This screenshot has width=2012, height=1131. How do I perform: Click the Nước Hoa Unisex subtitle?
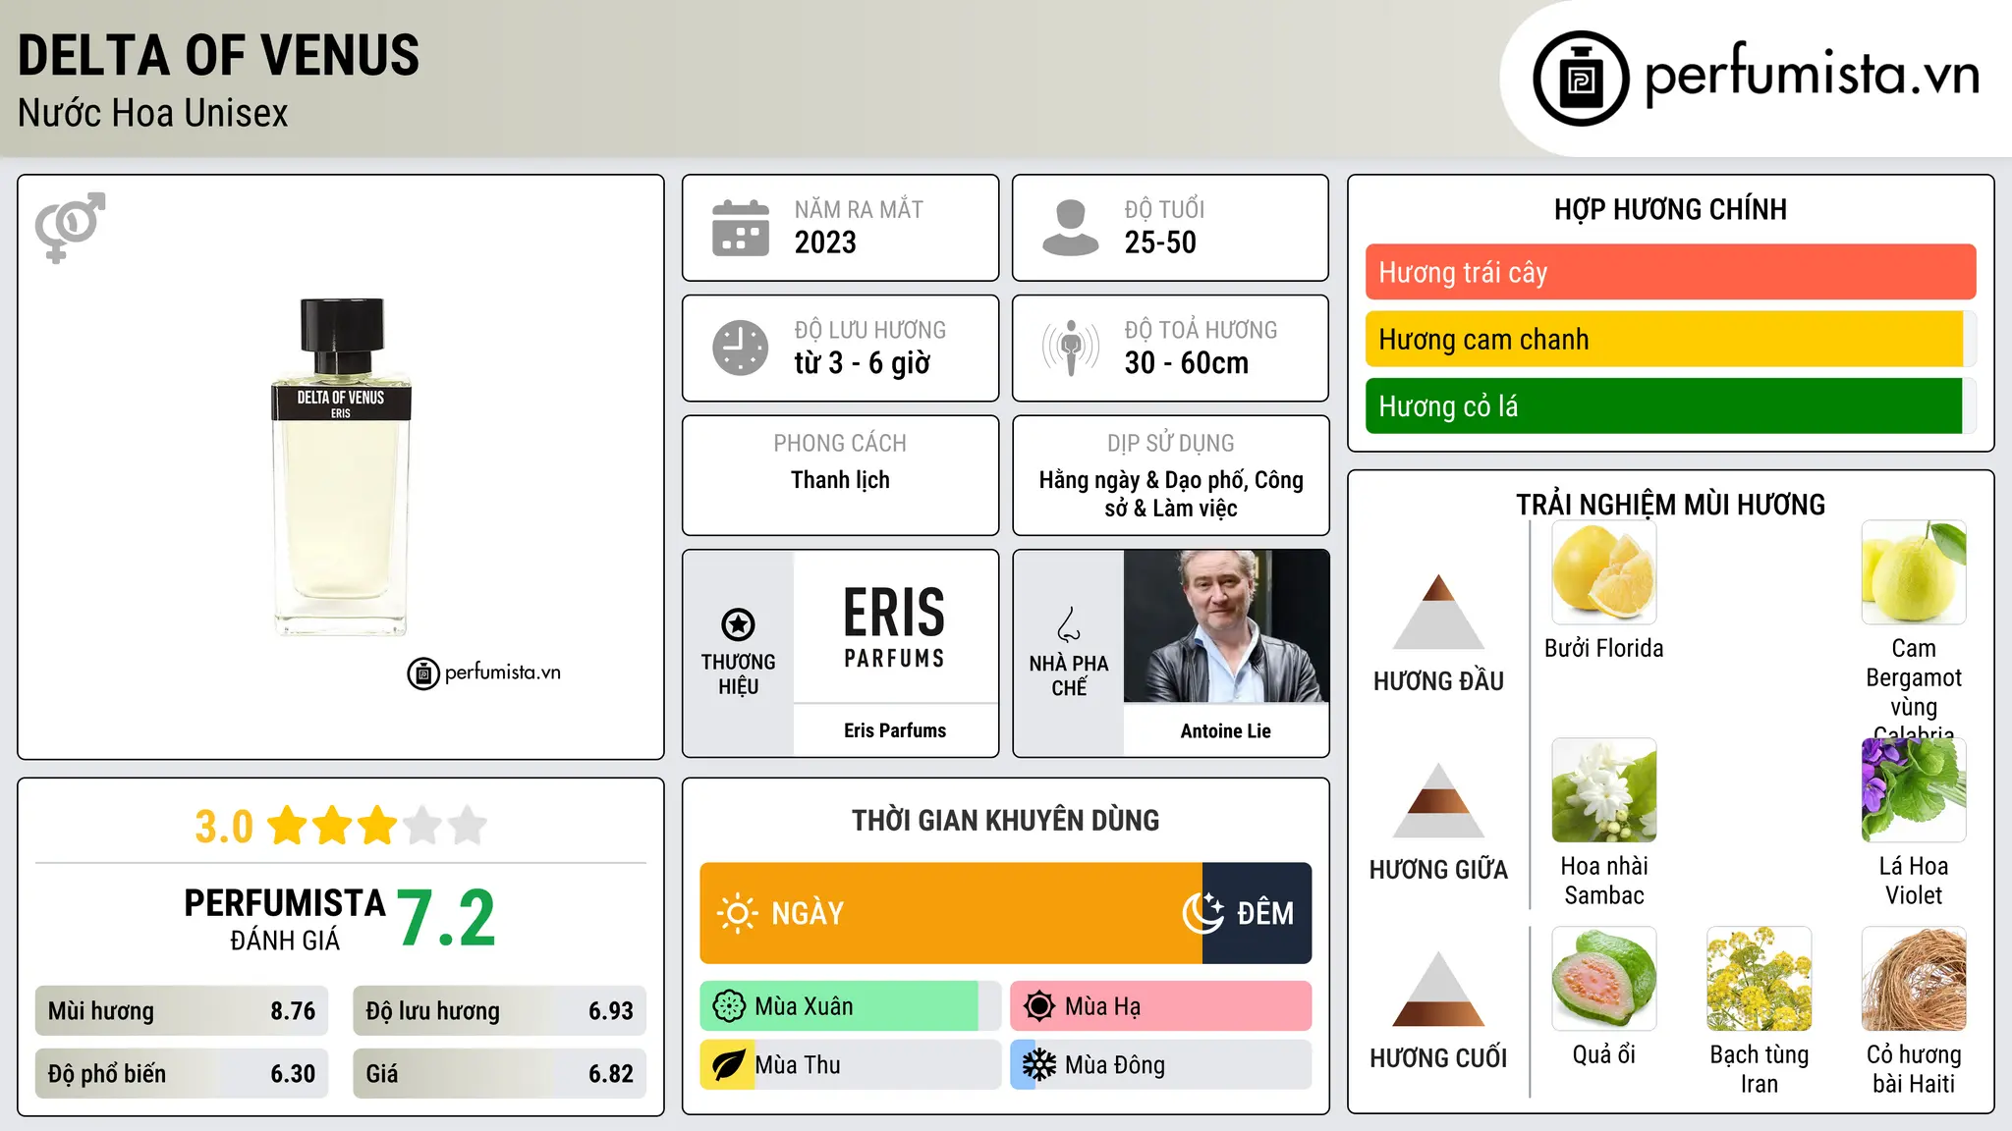coord(153,113)
